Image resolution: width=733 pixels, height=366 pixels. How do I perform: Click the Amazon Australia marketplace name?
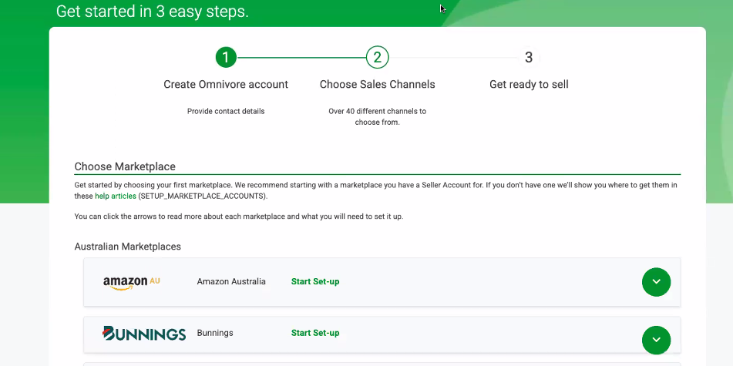click(231, 281)
